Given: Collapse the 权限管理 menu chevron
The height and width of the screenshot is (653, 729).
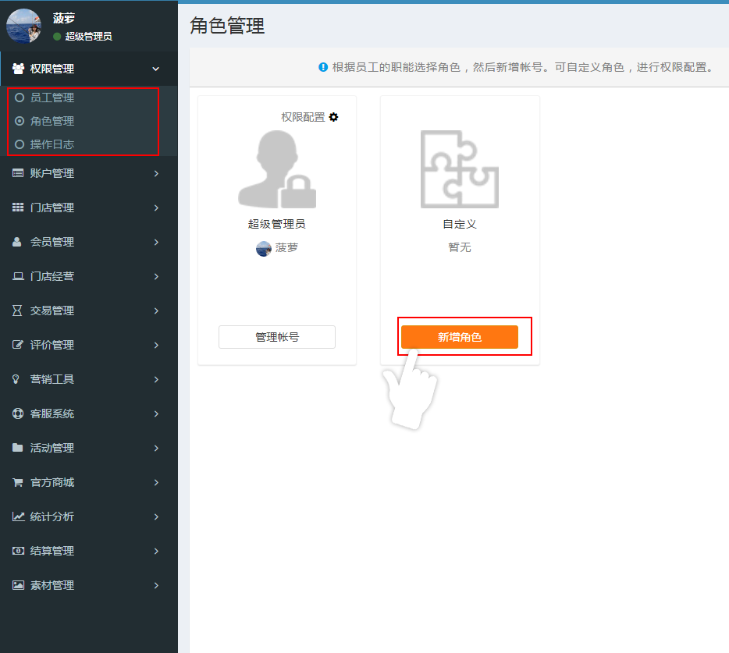Looking at the screenshot, I should (x=156, y=69).
